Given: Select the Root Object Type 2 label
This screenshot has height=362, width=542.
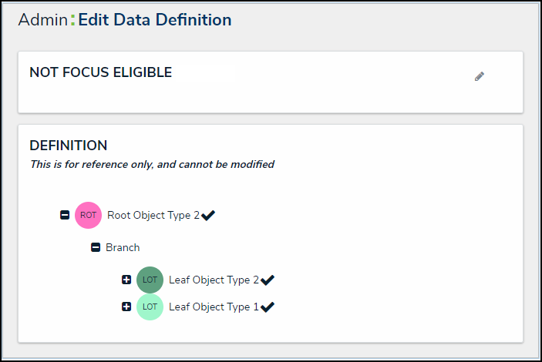Looking at the screenshot, I should [153, 216].
